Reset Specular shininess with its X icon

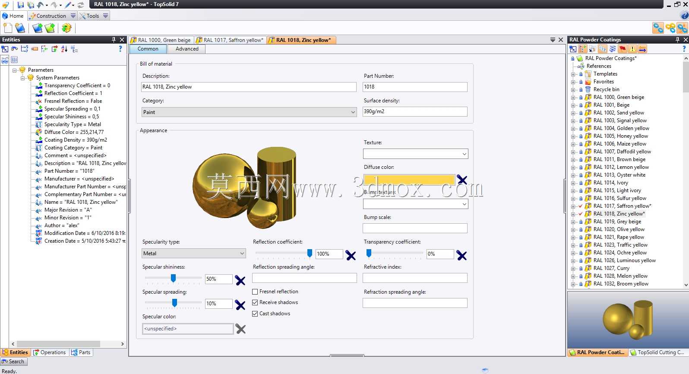[x=240, y=280]
